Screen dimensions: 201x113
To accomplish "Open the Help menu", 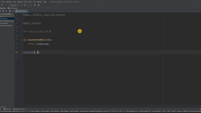I will 45,2.
